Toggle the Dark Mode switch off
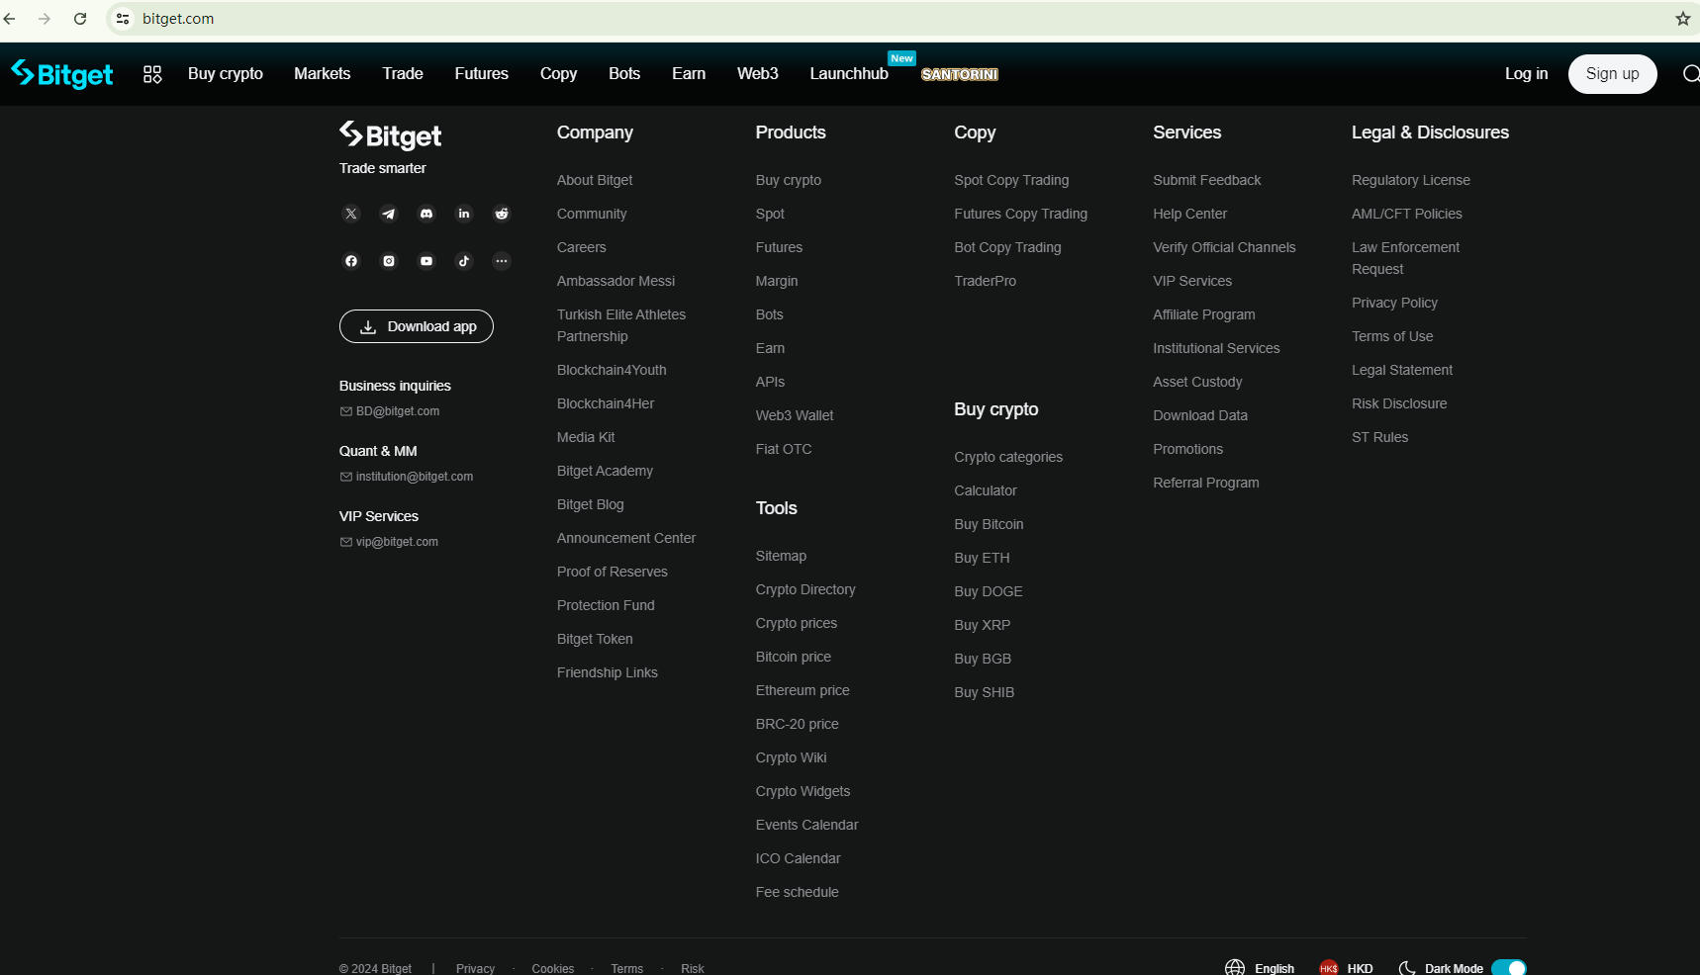 [1508, 968]
